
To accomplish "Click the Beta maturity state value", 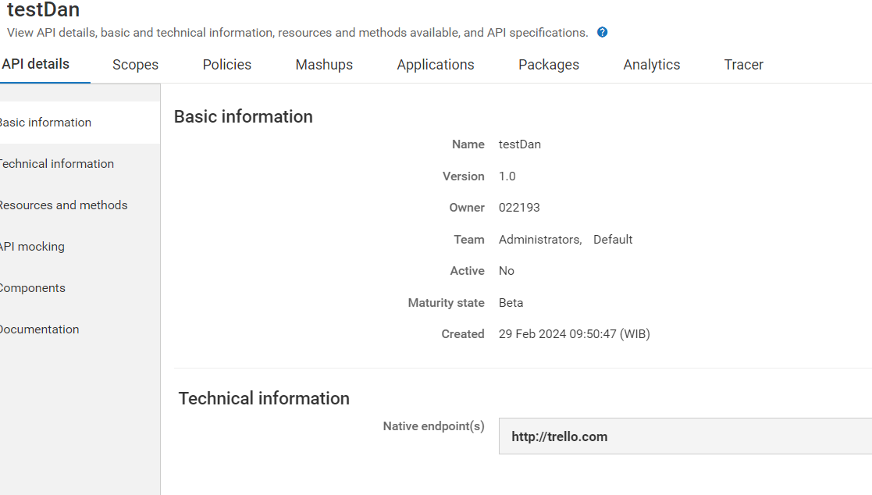I will click(x=511, y=303).
